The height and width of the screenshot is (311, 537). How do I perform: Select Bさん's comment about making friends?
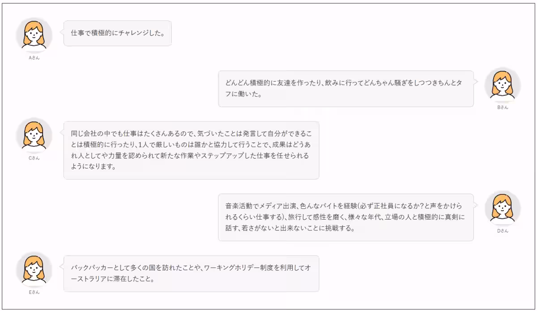coord(345,89)
